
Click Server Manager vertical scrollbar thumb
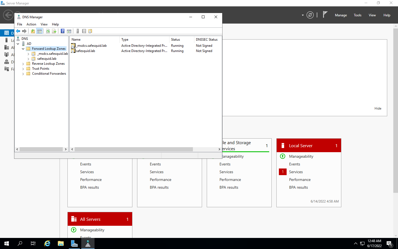pos(396,110)
